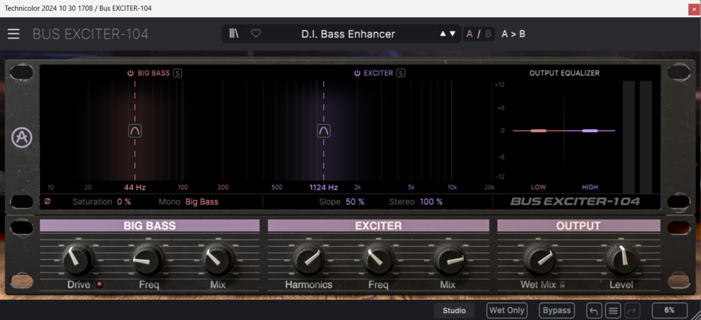Click the 6% CPU meter

[670, 310]
